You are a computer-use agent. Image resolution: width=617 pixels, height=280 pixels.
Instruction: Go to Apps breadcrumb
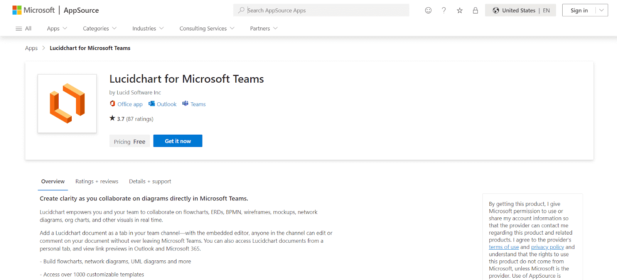[x=31, y=48]
